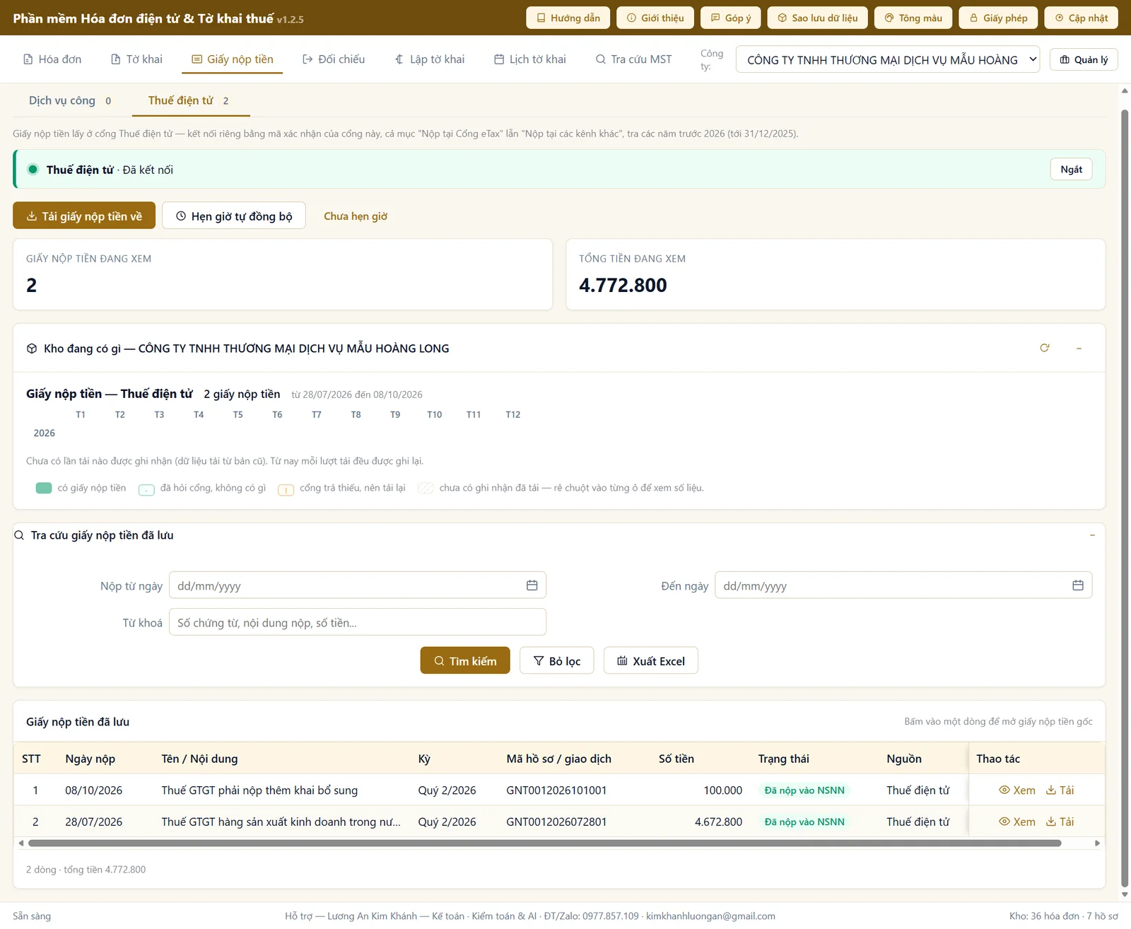This screenshot has width=1131, height=929.
Task: Refresh the Kho đang có gì panel
Action: [1044, 348]
